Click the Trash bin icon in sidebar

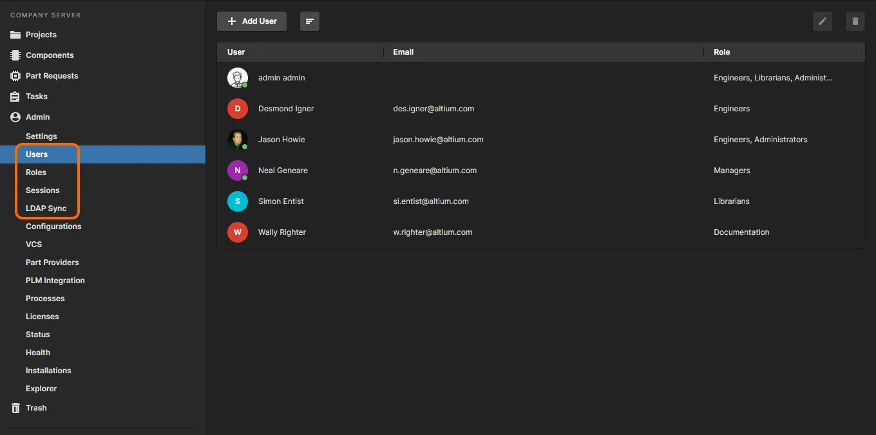point(15,408)
